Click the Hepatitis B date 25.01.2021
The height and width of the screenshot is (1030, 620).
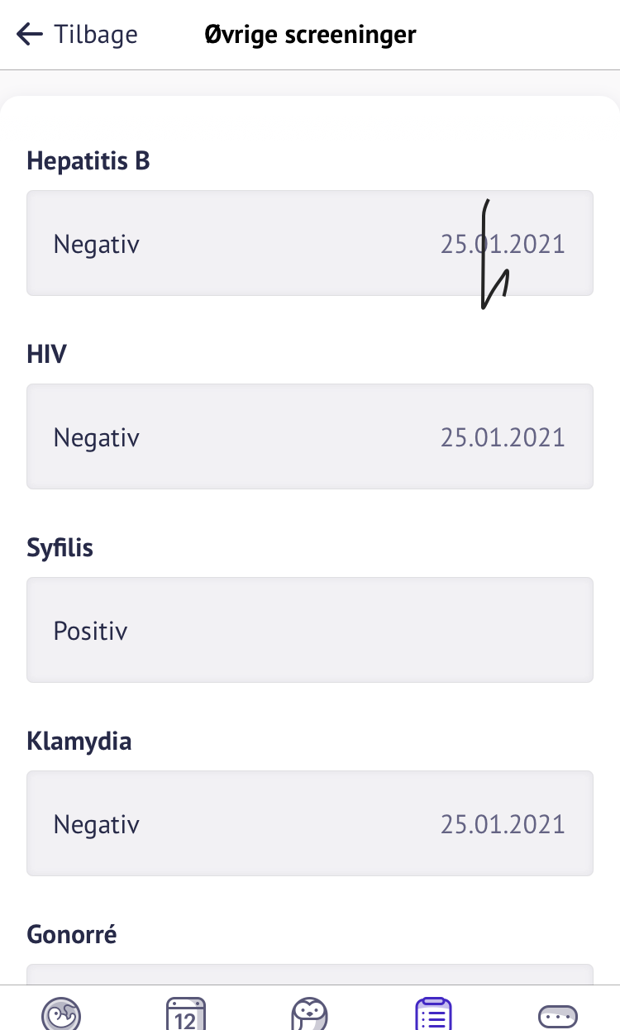(503, 245)
